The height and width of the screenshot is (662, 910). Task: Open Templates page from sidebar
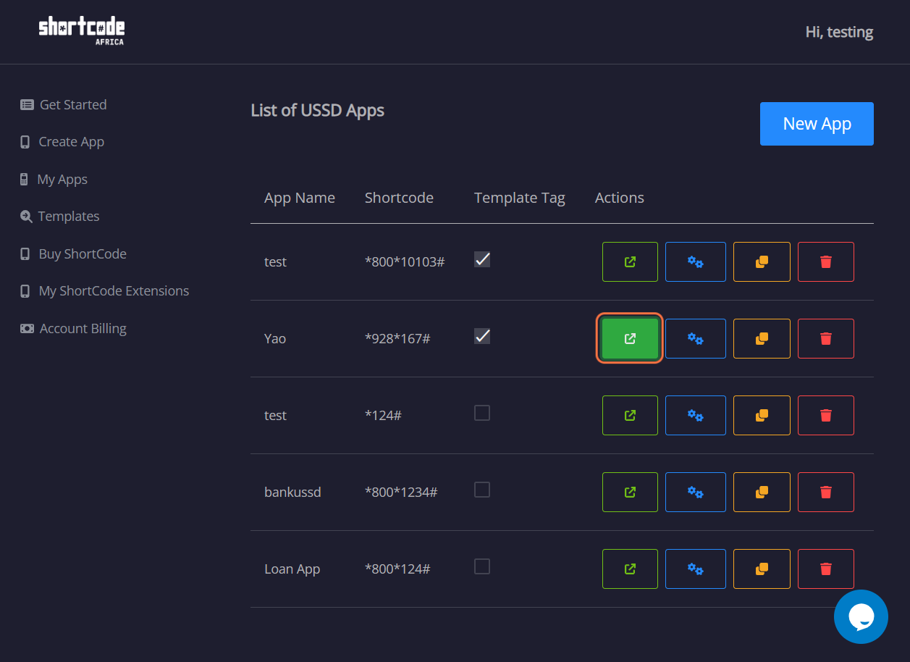[x=60, y=217]
